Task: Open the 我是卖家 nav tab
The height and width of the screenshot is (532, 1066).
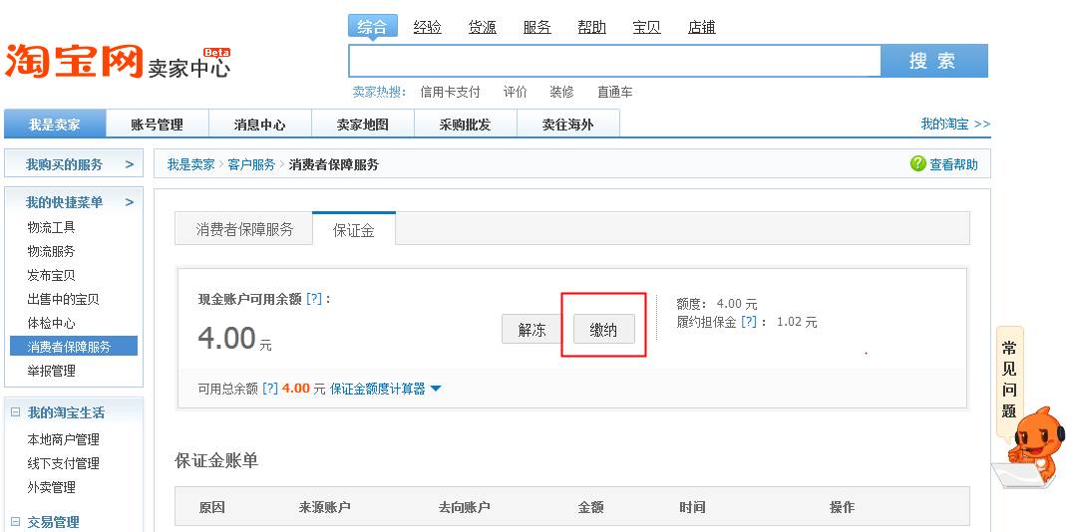Action: pyautogui.click(x=55, y=125)
